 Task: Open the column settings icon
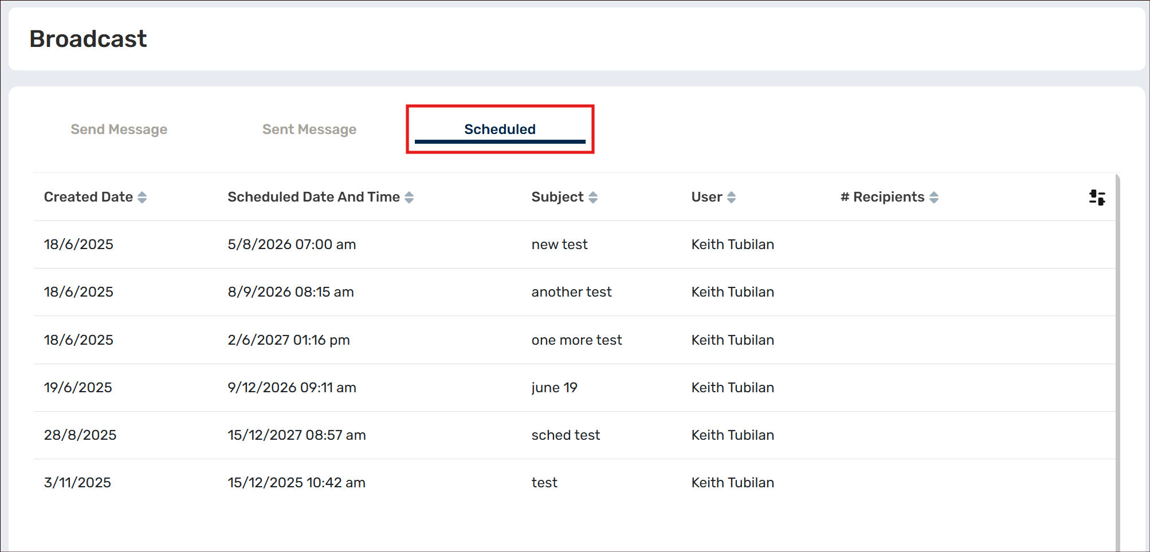(x=1097, y=198)
